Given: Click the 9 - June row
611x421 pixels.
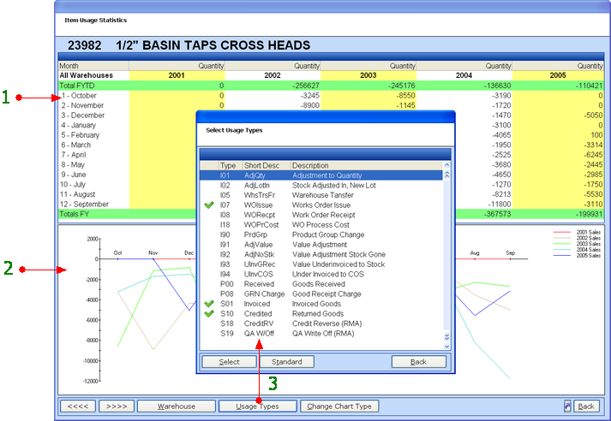Looking at the screenshot, I should (93, 175).
